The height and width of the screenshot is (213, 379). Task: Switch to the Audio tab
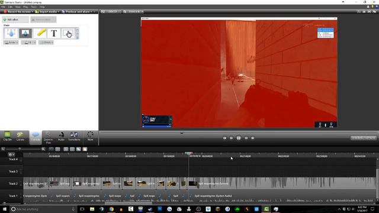61,137
